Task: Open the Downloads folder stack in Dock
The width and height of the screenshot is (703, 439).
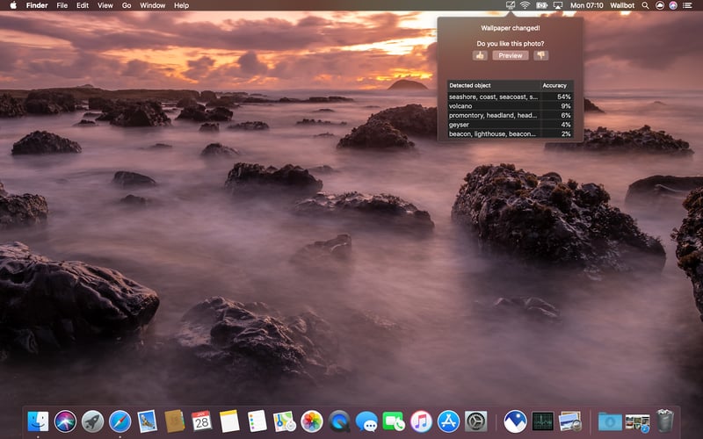Action: [x=610, y=421]
